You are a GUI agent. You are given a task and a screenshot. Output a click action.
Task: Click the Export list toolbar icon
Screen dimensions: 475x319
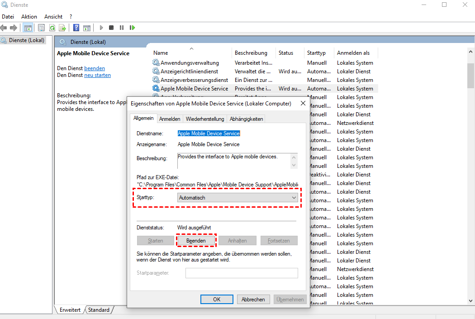(62, 28)
